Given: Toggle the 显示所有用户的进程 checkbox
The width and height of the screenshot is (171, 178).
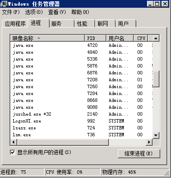Looking at the screenshot, I should (12, 152).
